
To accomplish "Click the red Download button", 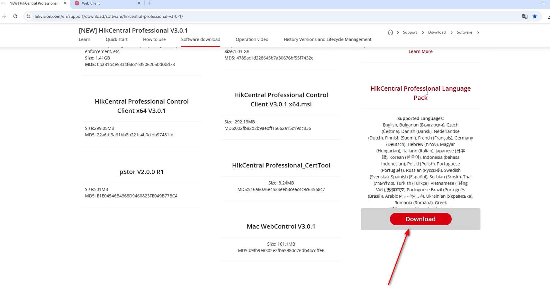I will [x=420, y=219].
